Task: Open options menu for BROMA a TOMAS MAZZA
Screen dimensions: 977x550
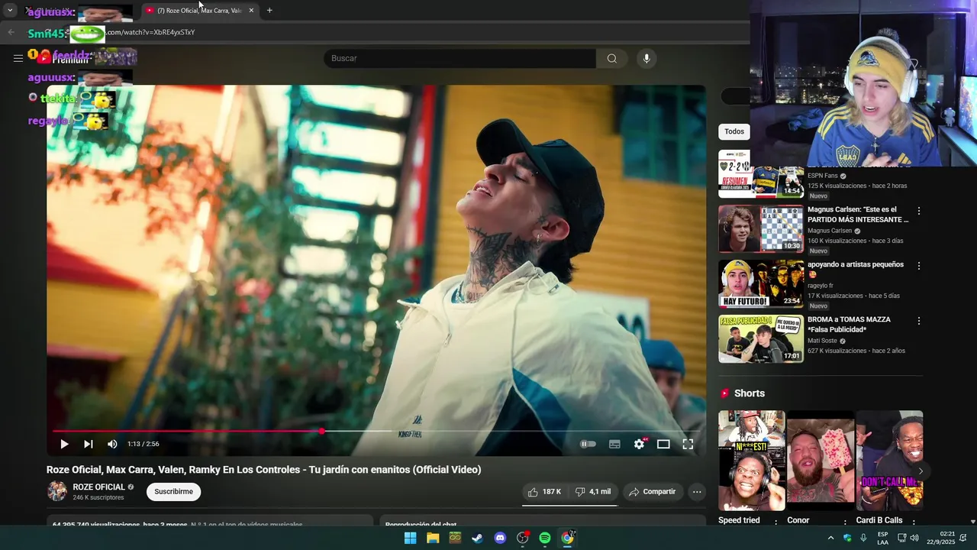Action: point(918,321)
